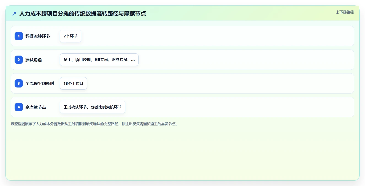Click the number 4 step badge
The height and width of the screenshot is (186, 365).
point(19,107)
